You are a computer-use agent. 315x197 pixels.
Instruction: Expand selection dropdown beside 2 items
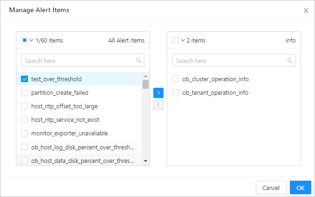pyautogui.click(x=183, y=40)
